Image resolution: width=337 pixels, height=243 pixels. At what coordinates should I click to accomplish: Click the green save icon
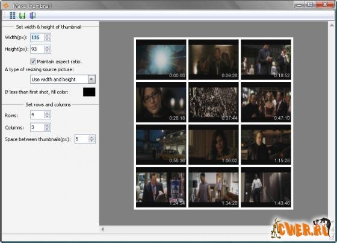point(22,16)
